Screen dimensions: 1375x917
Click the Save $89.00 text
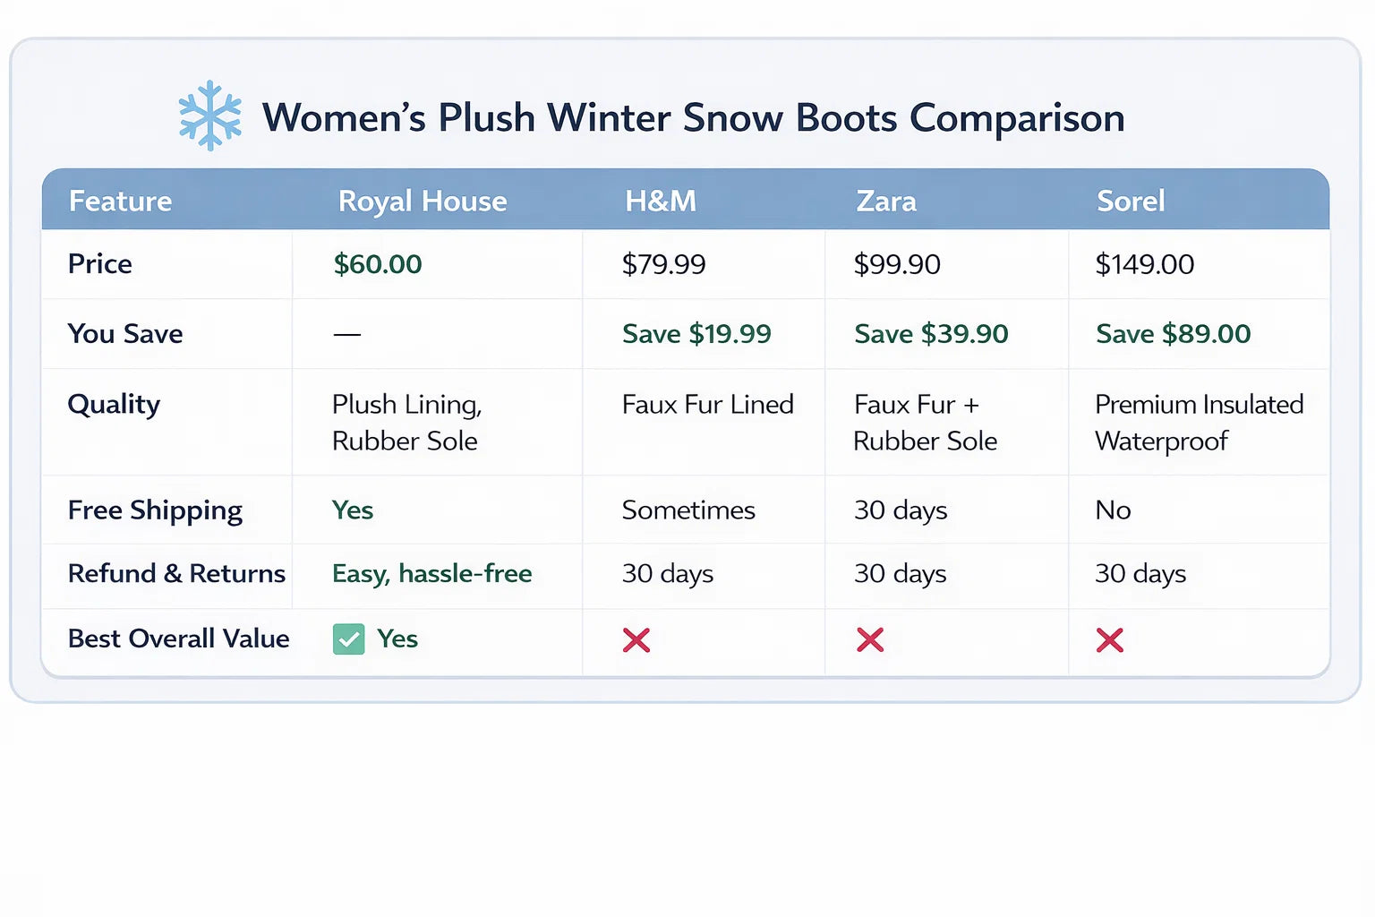tap(1173, 334)
